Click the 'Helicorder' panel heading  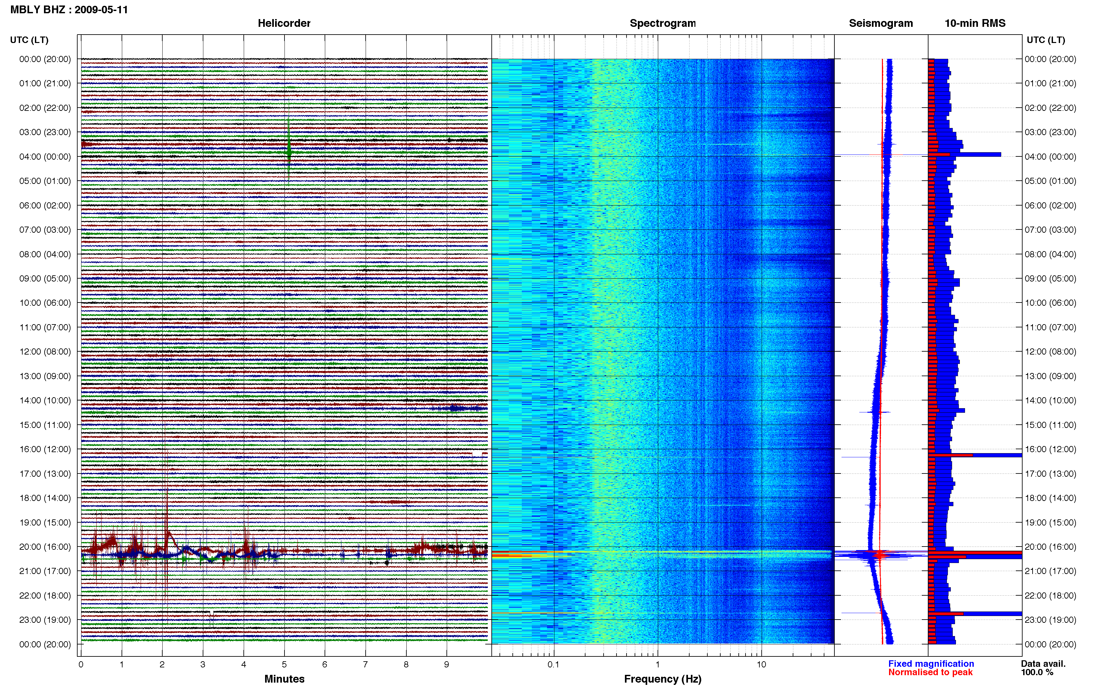[284, 23]
